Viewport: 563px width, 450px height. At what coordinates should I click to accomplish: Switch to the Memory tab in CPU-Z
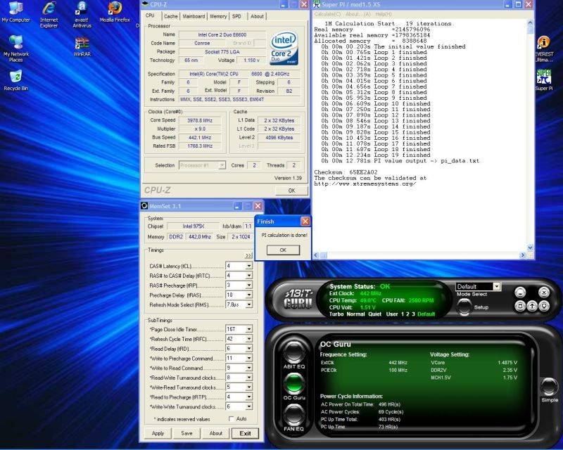[x=218, y=16]
